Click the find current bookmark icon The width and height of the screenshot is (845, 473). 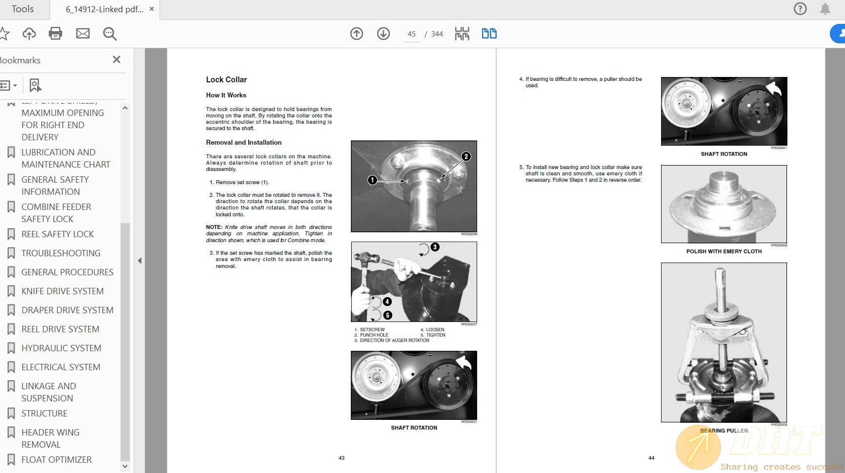coord(35,86)
